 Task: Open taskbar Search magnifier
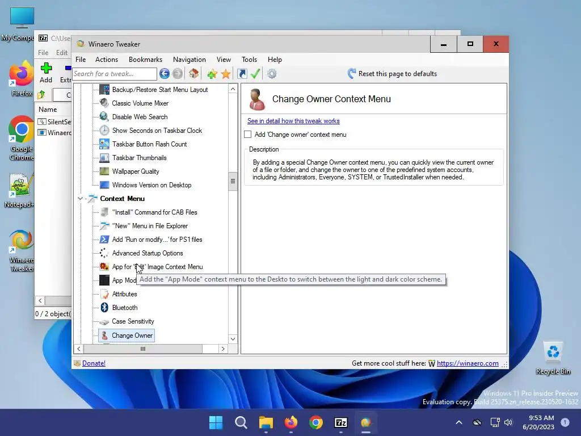pos(241,422)
